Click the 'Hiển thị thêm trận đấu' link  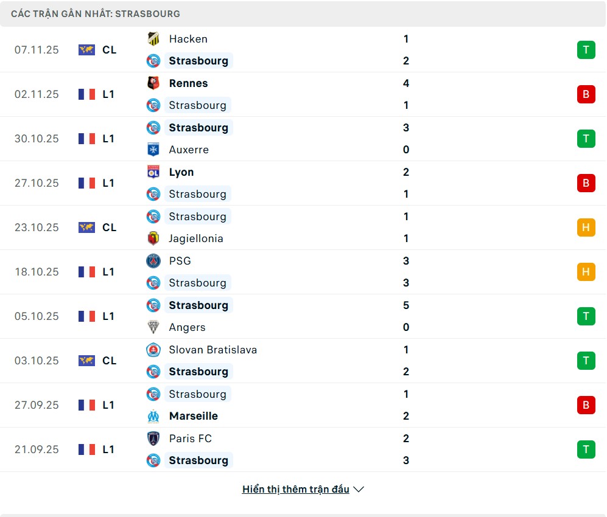click(x=295, y=490)
